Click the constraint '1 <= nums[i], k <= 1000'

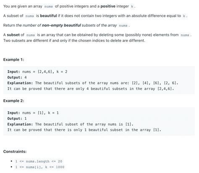40,167
